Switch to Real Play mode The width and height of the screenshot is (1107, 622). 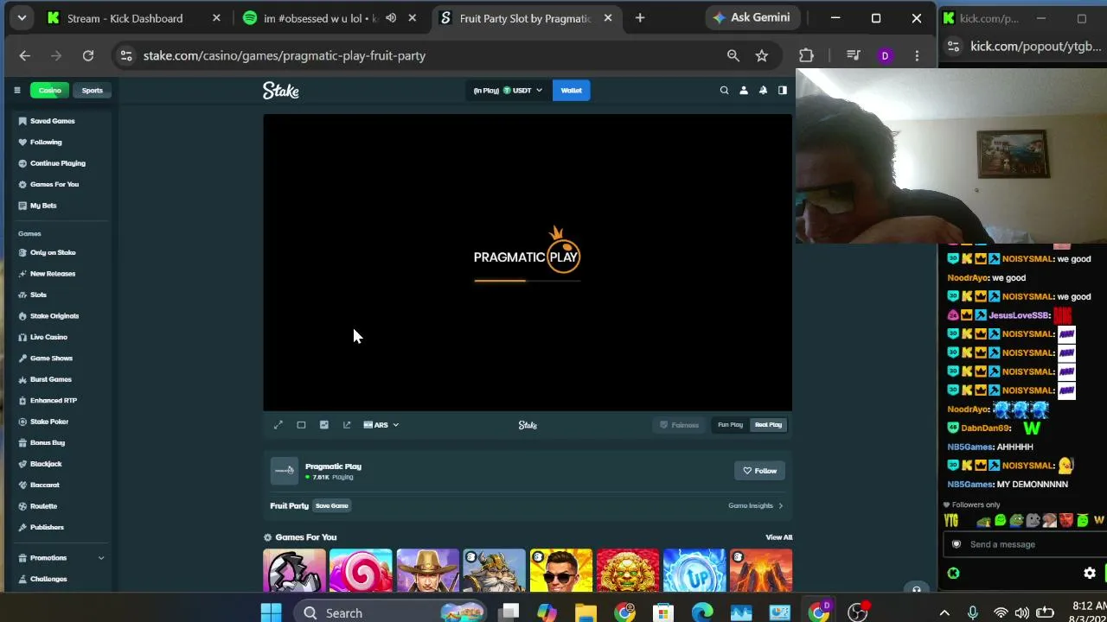click(x=768, y=425)
